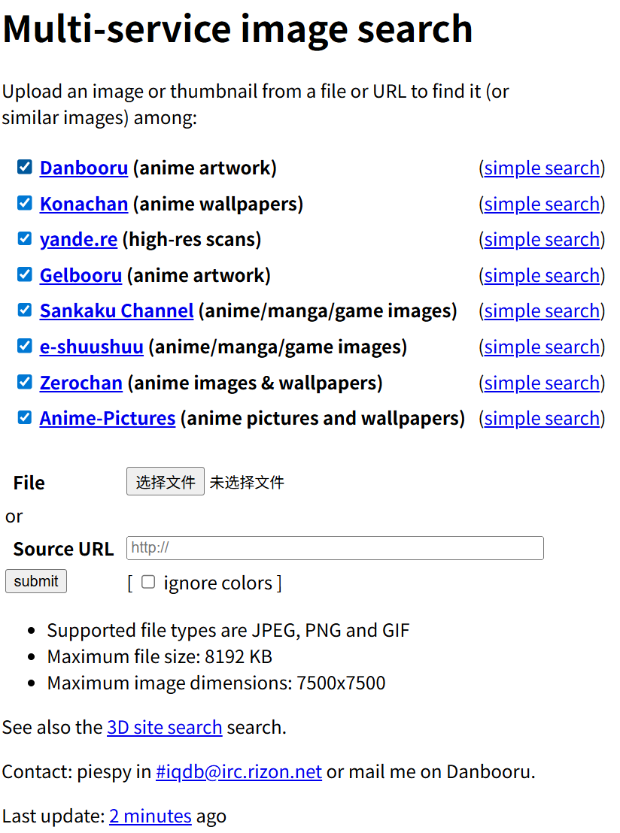Toggle the Zerochan checkbox
This screenshot has height=833, width=620.
pyautogui.click(x=25, y=382)
